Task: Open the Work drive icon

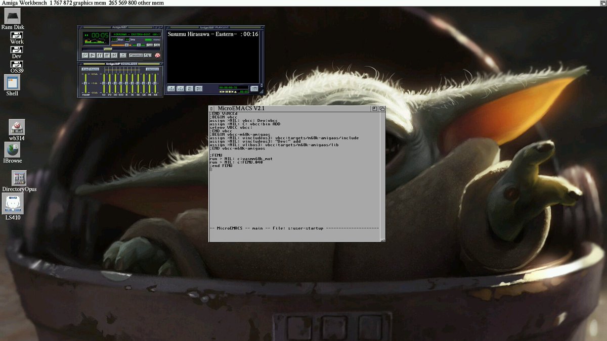Action: (17, 35)
